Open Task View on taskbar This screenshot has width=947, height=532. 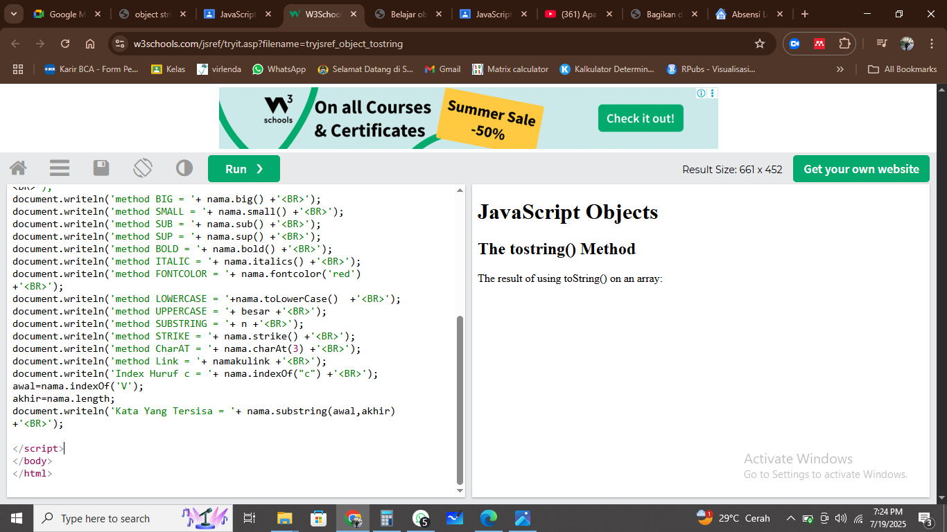[x=250, y=518]
